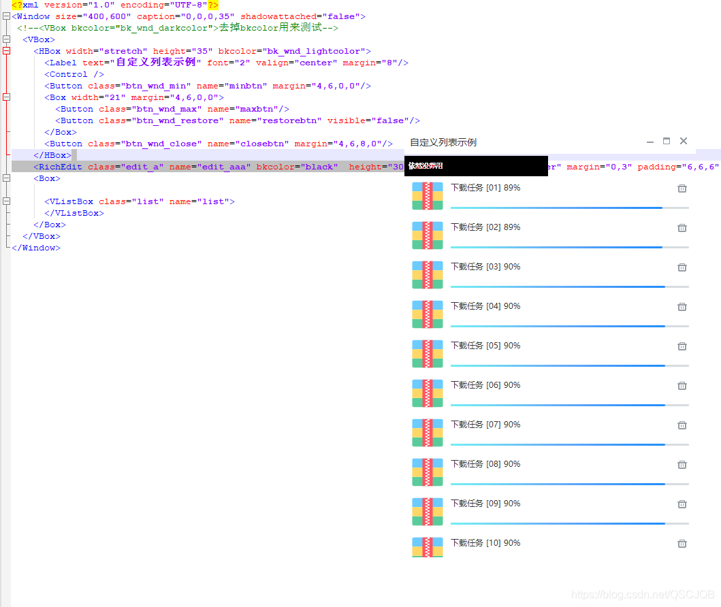Select the text '下载任务 [04] 90%'

(x=485, y=306)
